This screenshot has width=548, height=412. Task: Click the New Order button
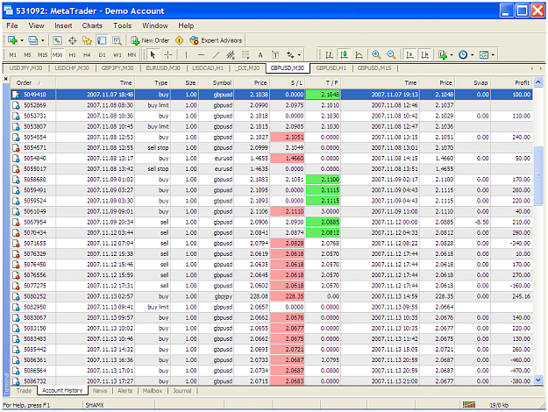150,40
